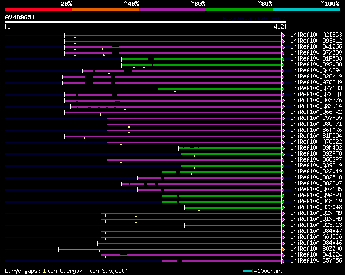
Task: Select the UniRef100_Q7XZQ1 label
Action: (316, 95)
